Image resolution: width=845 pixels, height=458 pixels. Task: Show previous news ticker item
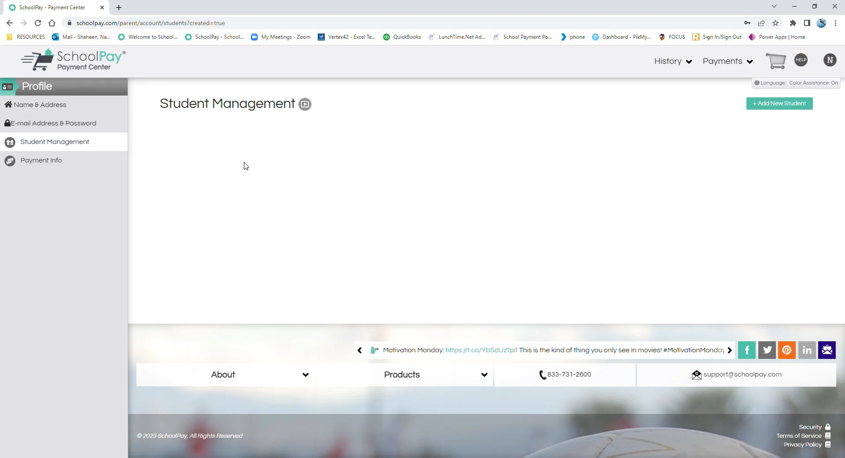[360, 350]
